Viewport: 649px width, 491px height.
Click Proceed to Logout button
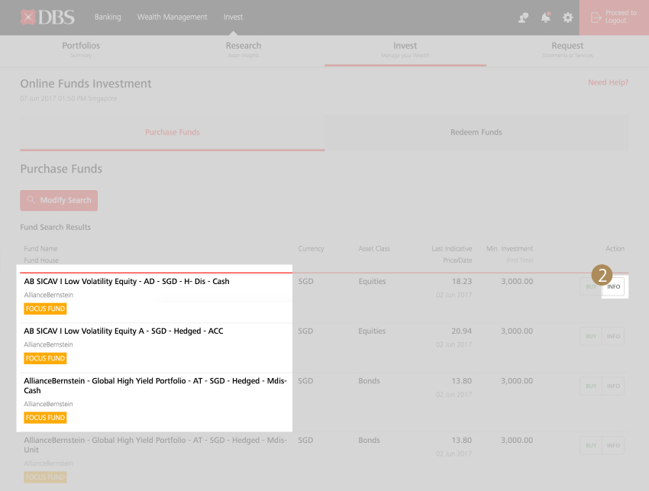point(614,18)
